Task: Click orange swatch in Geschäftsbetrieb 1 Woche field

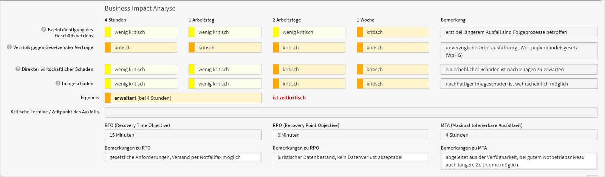Action: [x=360, y=32]
